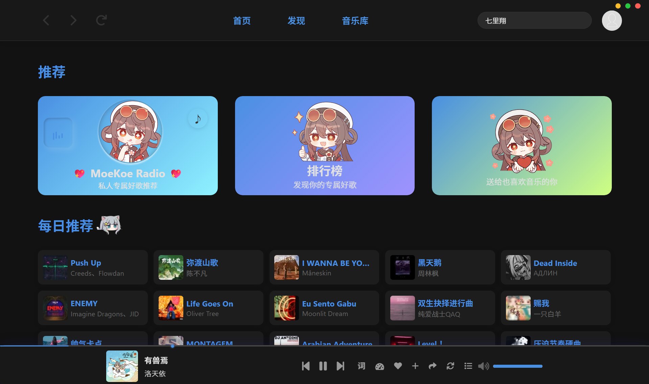The height and width of the screenshot is (384, 649).
Task: Adjust the volume slider
Action: tap(517, 366)
